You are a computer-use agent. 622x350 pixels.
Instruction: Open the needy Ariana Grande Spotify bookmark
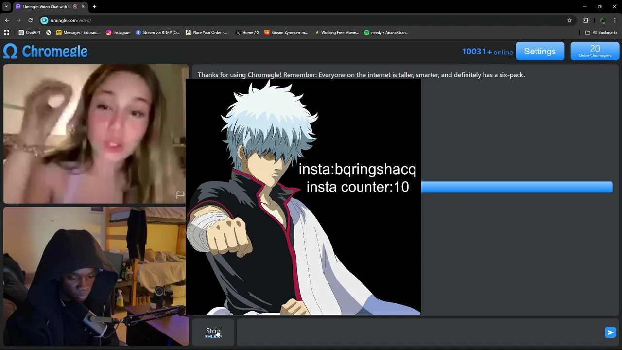tap(387, 33)
